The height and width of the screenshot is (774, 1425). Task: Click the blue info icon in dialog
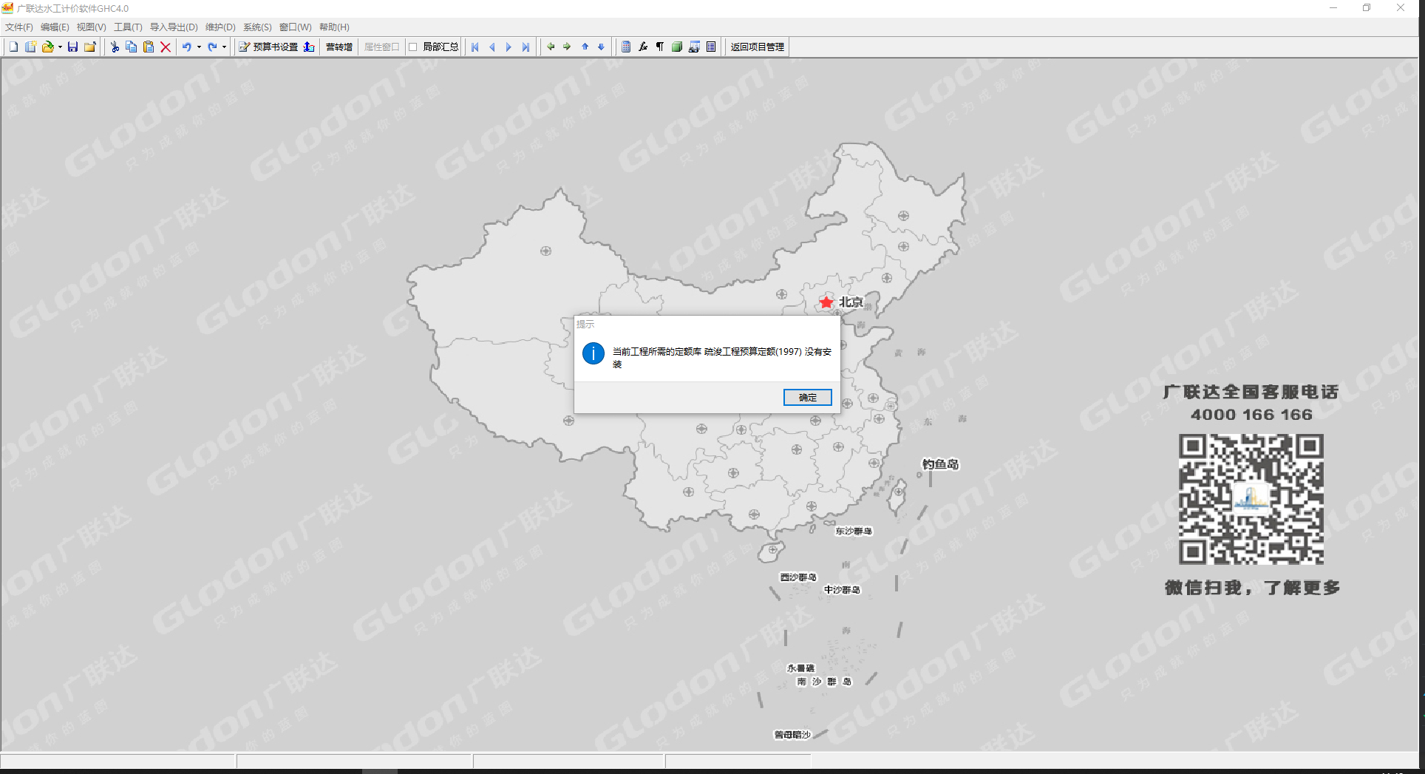click(x=594, y=353)
